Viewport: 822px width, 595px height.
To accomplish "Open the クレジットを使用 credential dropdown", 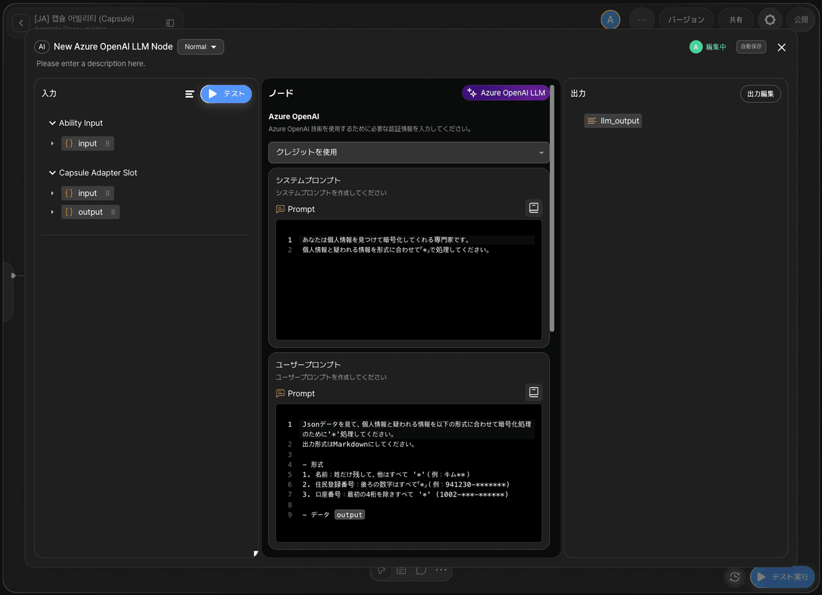I will pyautogui.click(x=409, y=152).
